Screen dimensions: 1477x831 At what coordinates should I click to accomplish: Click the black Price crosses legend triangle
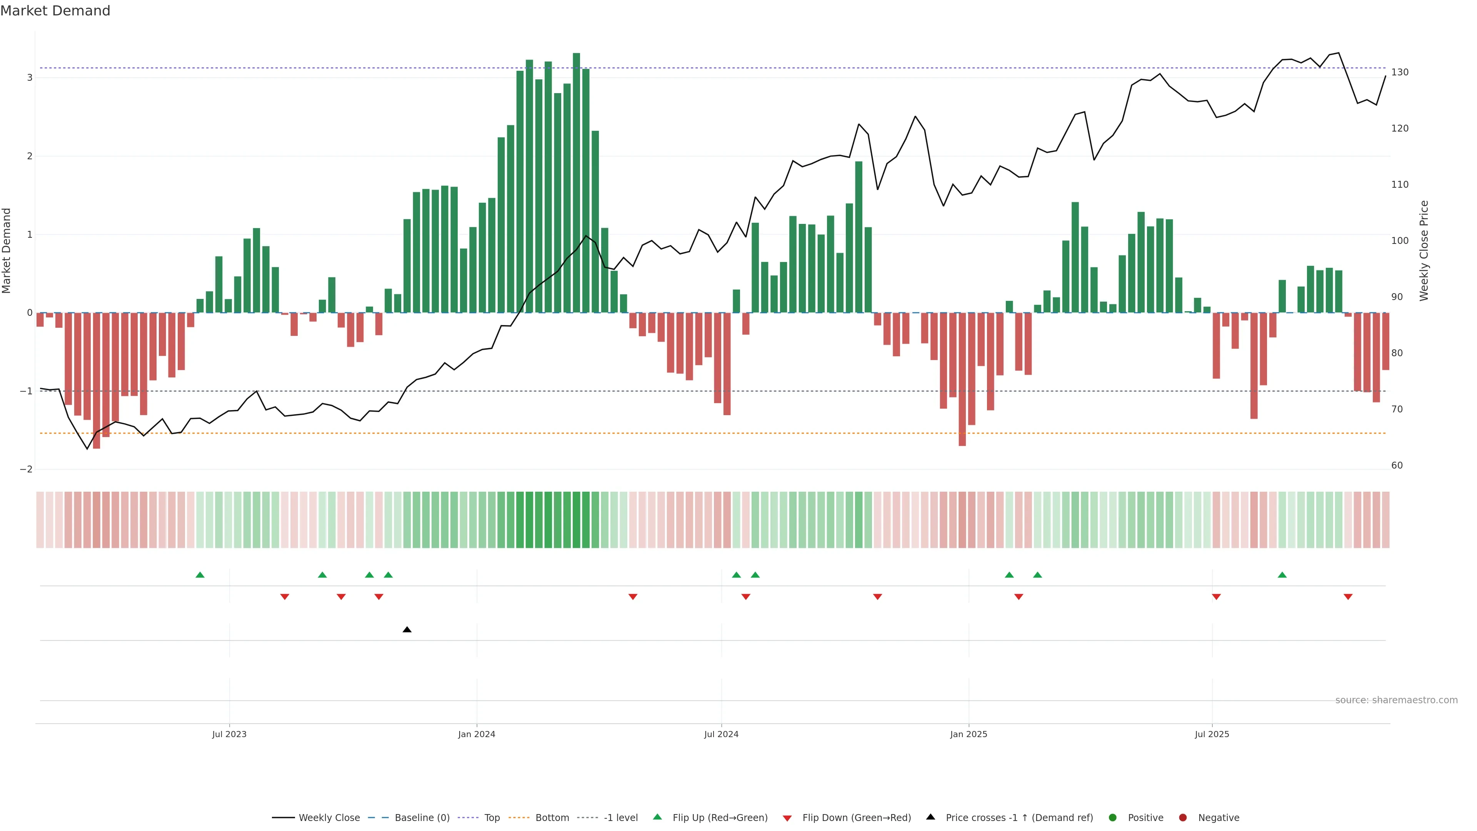click(930, 817)
